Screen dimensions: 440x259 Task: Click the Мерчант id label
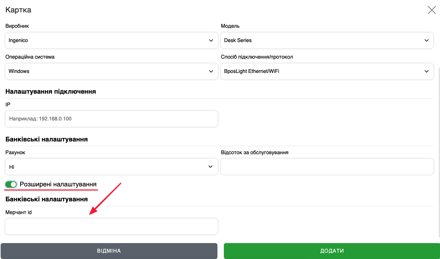[18, 212]
